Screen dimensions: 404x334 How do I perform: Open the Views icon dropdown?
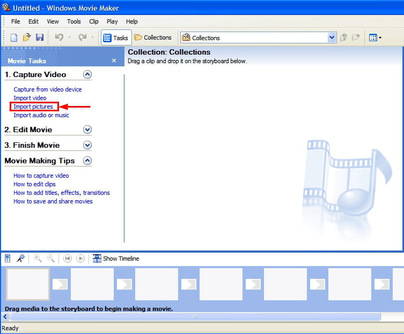(x=375, y=38)
